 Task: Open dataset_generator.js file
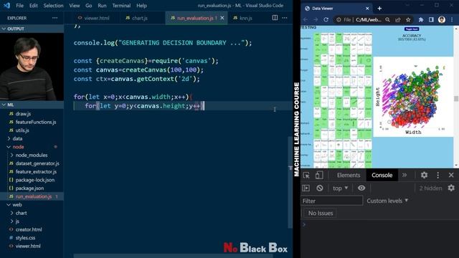(x=37, y=163)
